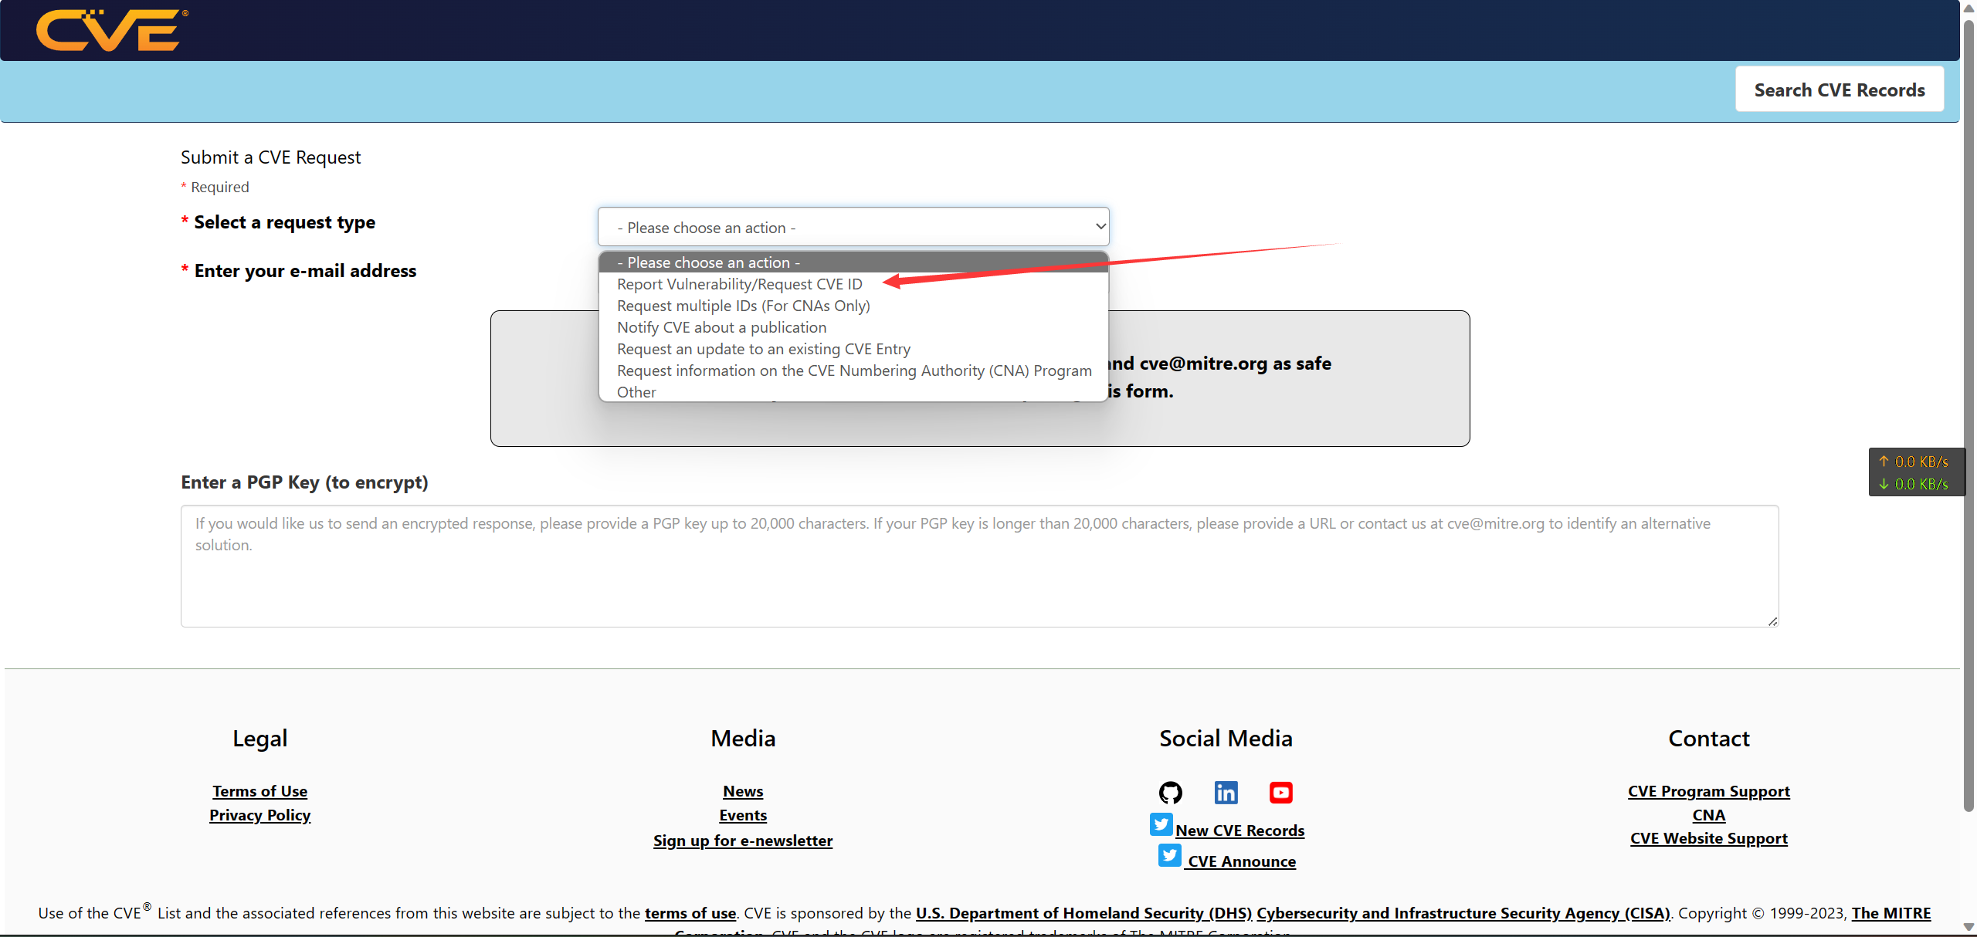Image resolution: width=1977 pixels, height=937 pixels.
Task: Choose Request multiple IDs (For CNAs Only)
Action: [853, 306]
